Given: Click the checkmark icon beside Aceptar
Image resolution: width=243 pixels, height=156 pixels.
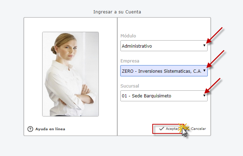Looking at the screenshot, I should click(161, 129).
